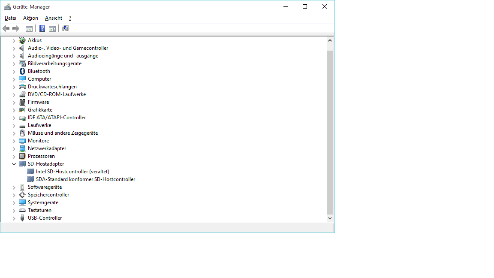
Task: Click the scrollbar down arrow
Action: click(330, 218)
